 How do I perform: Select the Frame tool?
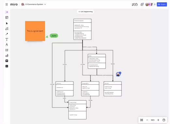click(x=7, y=50)
